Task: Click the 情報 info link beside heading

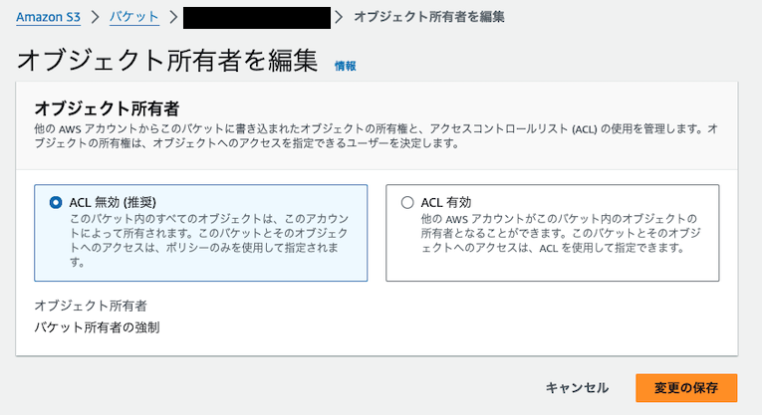Action: (345, 66)
